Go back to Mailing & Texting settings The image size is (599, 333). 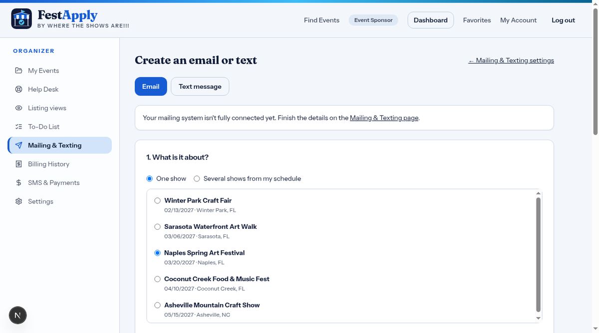[x=511, y=60]
